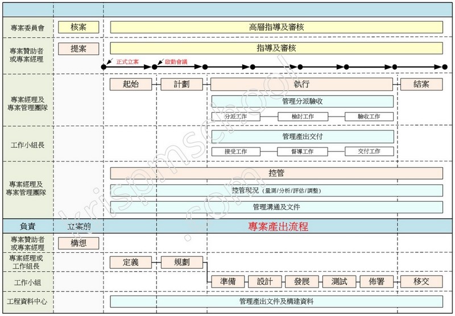Viewport: 455px width, 316px height.
Task: Click the 執行 phase bar
Action: tap(301, 85)
